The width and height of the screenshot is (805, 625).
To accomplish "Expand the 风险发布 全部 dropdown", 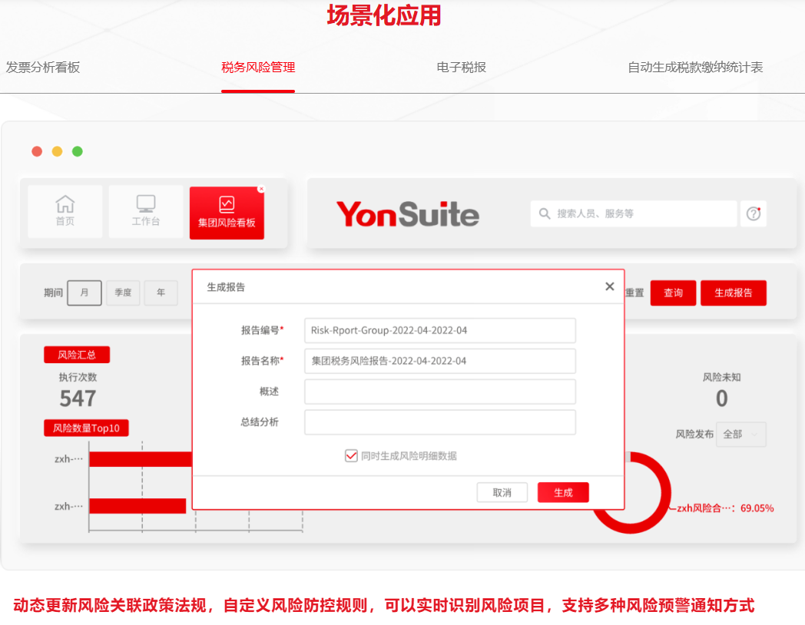I will tap(740, 434).
